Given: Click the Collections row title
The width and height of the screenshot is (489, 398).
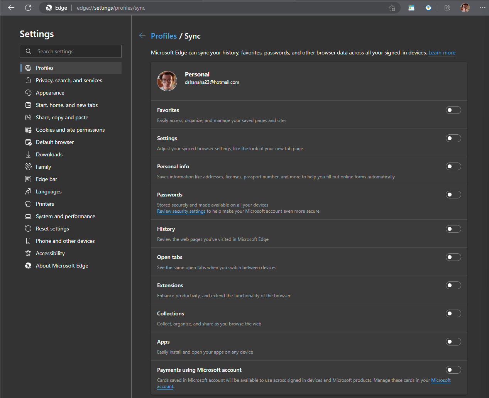Looking at the screenshot, I should tap(171, 313).
